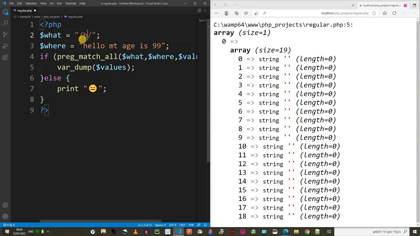Go to the Edge home page
The height and width of the screenshot is (236, 420).
tap(385, 13)
